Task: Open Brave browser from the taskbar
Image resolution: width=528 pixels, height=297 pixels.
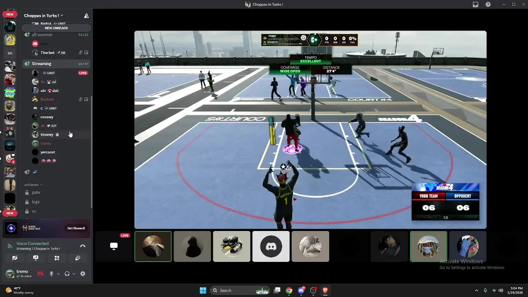Action: coord(325,290)
